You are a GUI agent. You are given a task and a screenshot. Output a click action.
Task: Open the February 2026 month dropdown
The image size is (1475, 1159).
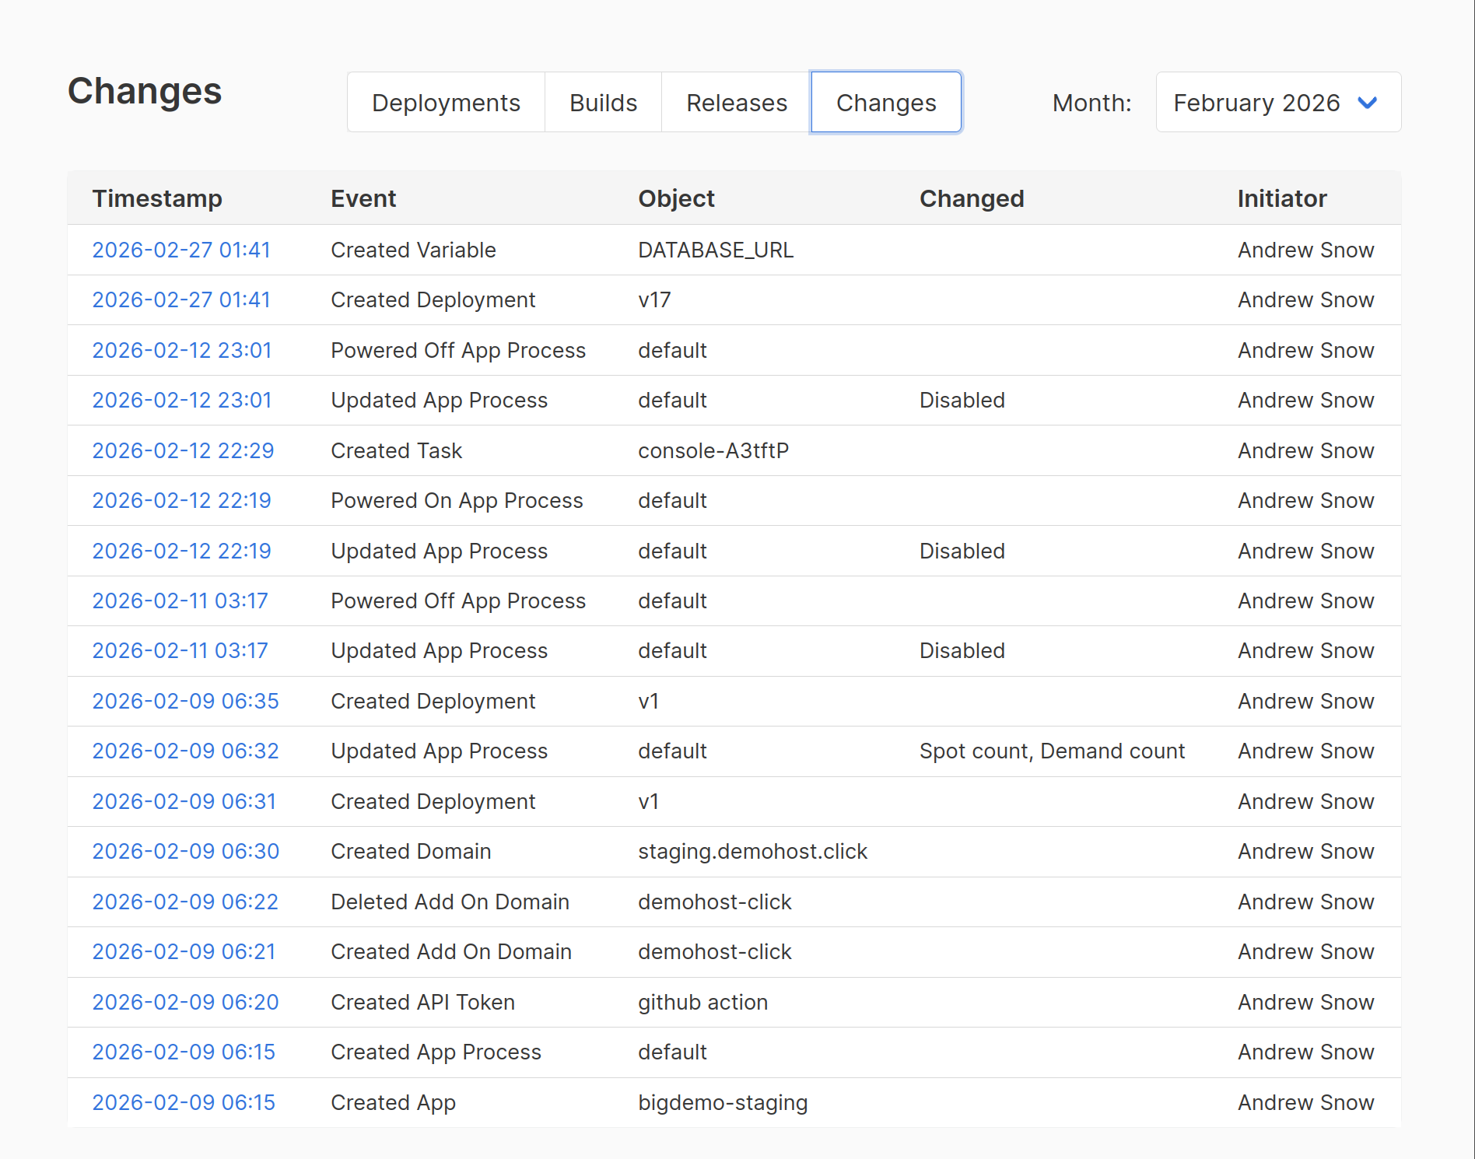coord(1277,102)
